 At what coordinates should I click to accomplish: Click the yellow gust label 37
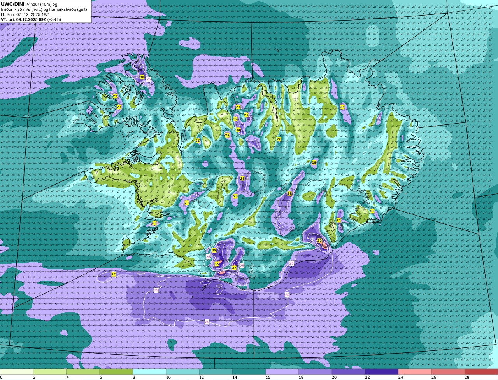coord(234,268)
